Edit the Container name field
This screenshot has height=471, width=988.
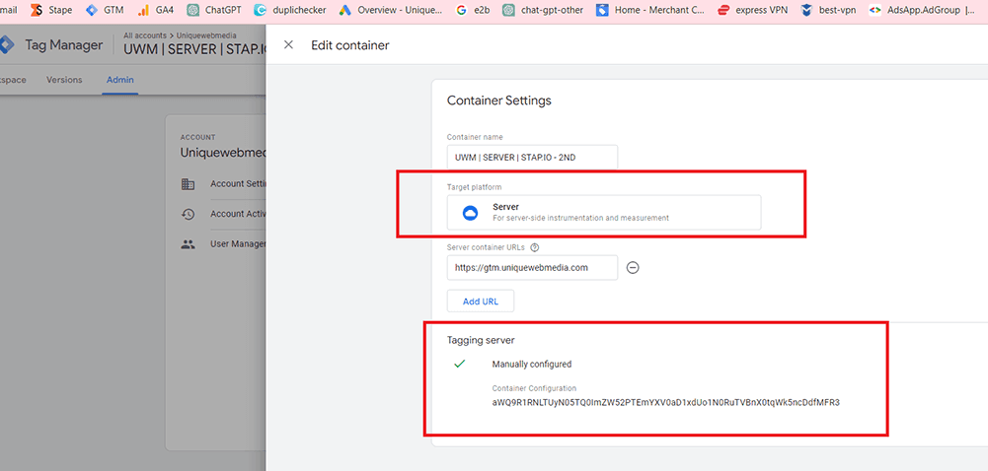click(x=531, y=158)
